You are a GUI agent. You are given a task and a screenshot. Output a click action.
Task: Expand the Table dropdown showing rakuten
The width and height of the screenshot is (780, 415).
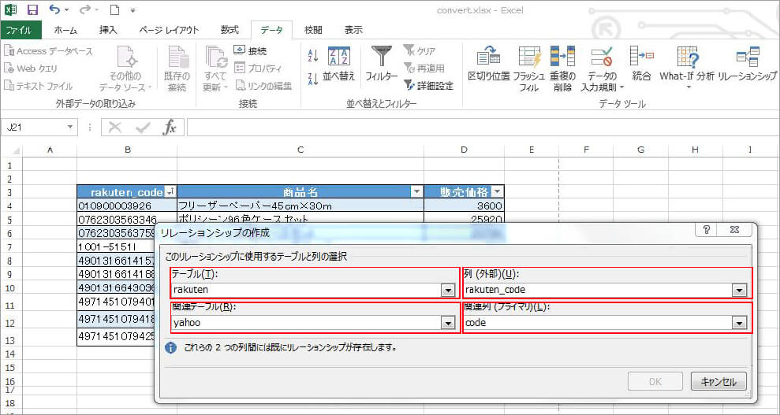click(447, 290)
